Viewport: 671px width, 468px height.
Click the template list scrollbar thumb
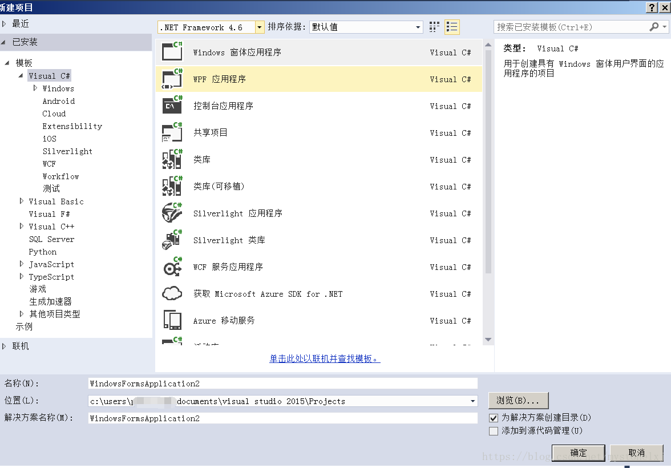[488, 162]
